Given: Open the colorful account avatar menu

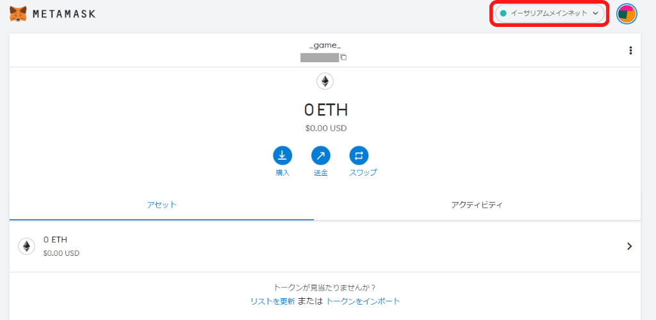Looking at the screenshot, I should [x=627, y=14].
